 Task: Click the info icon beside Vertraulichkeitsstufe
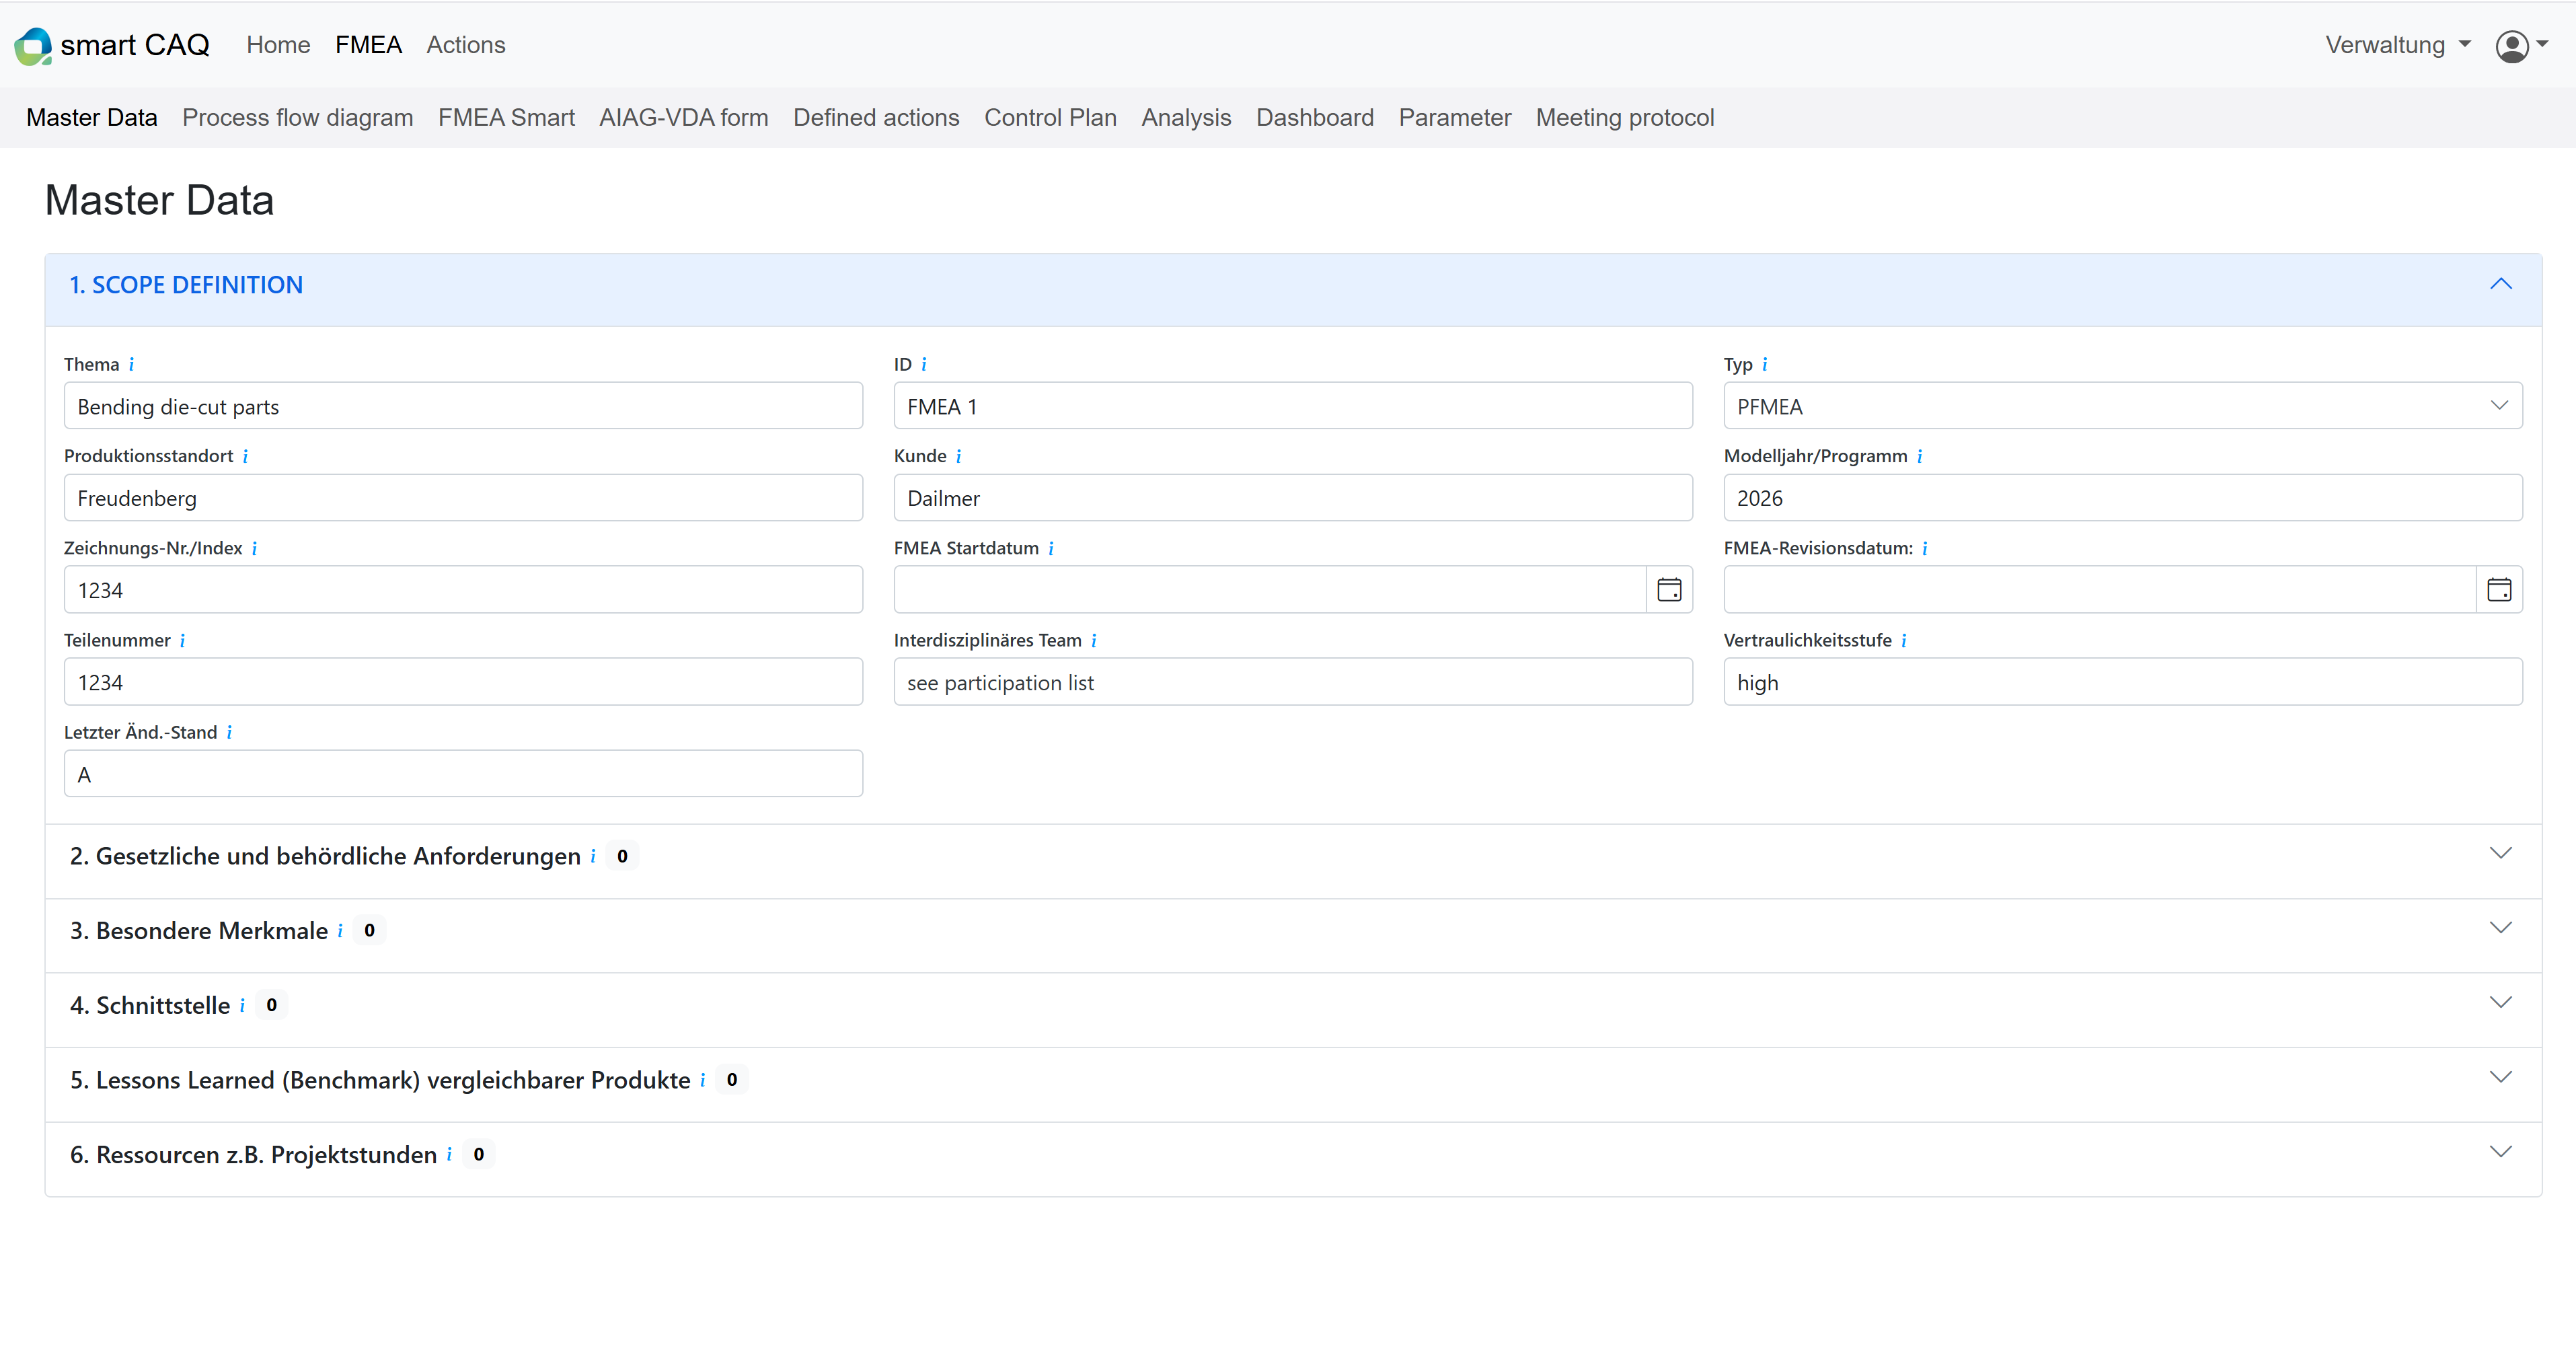[1905, 640]
